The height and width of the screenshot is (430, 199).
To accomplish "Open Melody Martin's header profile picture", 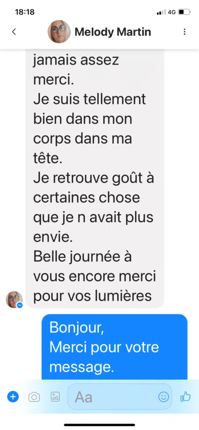I will point(59,31).
